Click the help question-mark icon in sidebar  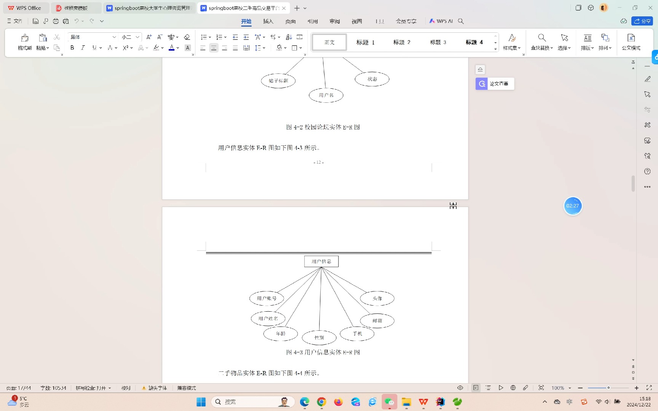(x=647, y=171)
